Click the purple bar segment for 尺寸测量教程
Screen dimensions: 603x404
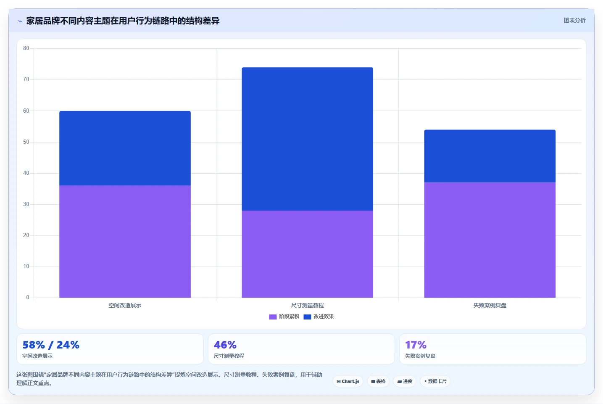[307, 254]
